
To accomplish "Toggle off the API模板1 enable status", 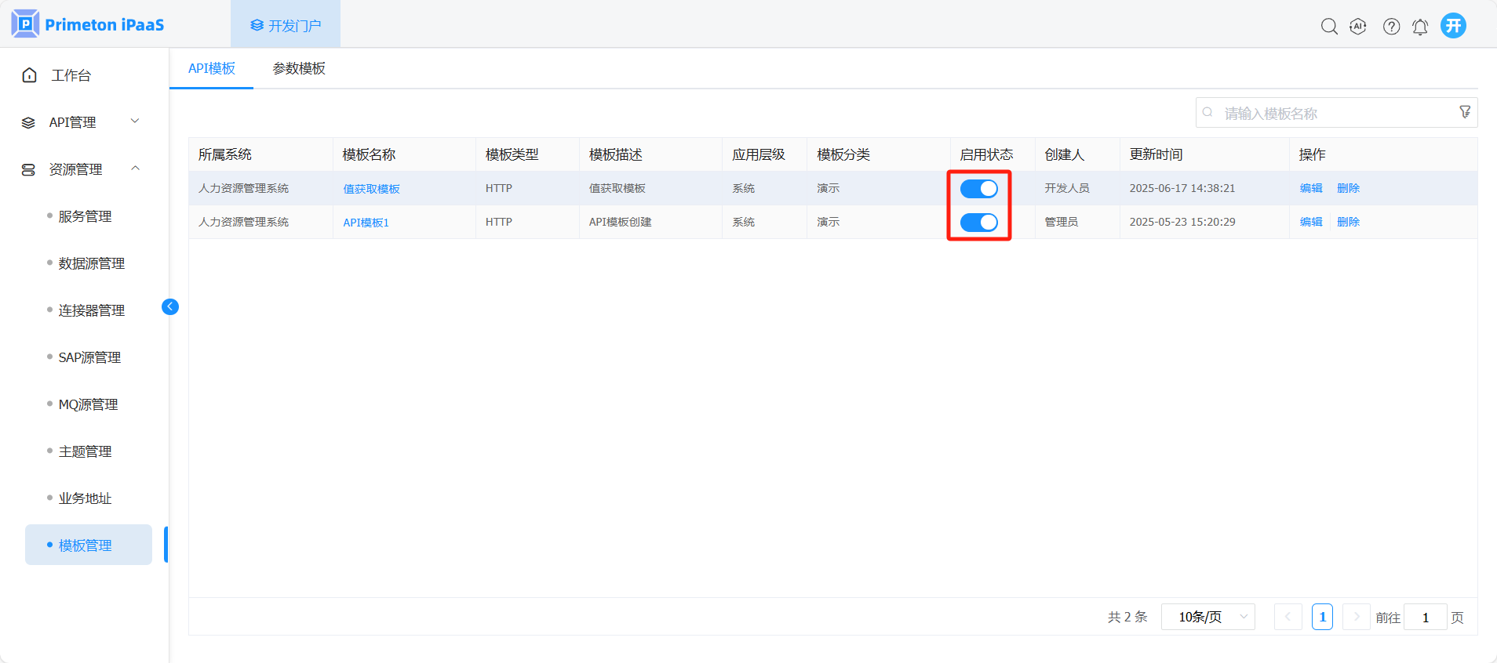I will [x=978, y=223].
